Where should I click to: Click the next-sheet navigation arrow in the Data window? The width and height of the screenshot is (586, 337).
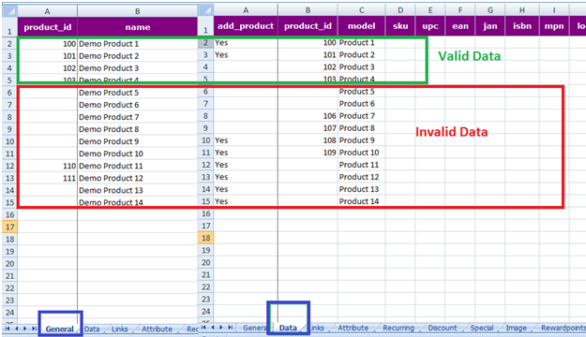point(221,328)
